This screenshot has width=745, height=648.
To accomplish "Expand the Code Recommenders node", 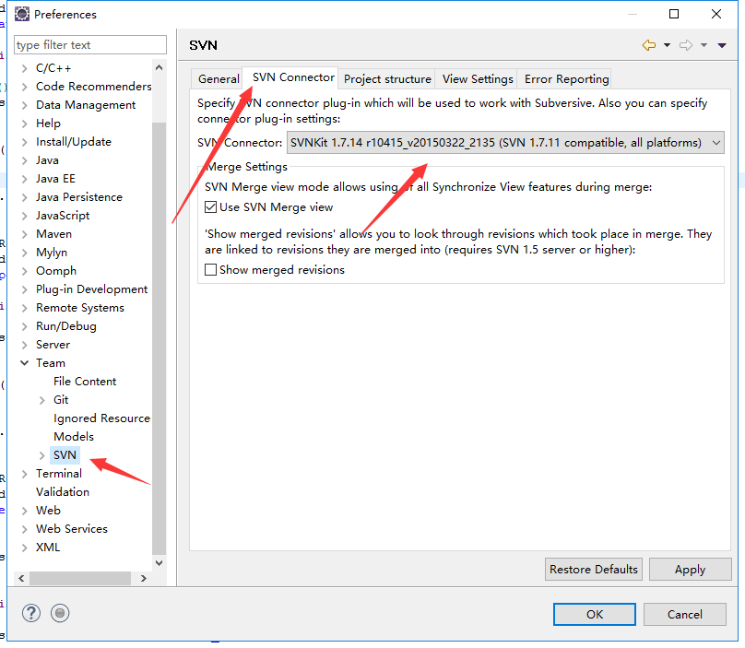I will click(x=25, y=87).
